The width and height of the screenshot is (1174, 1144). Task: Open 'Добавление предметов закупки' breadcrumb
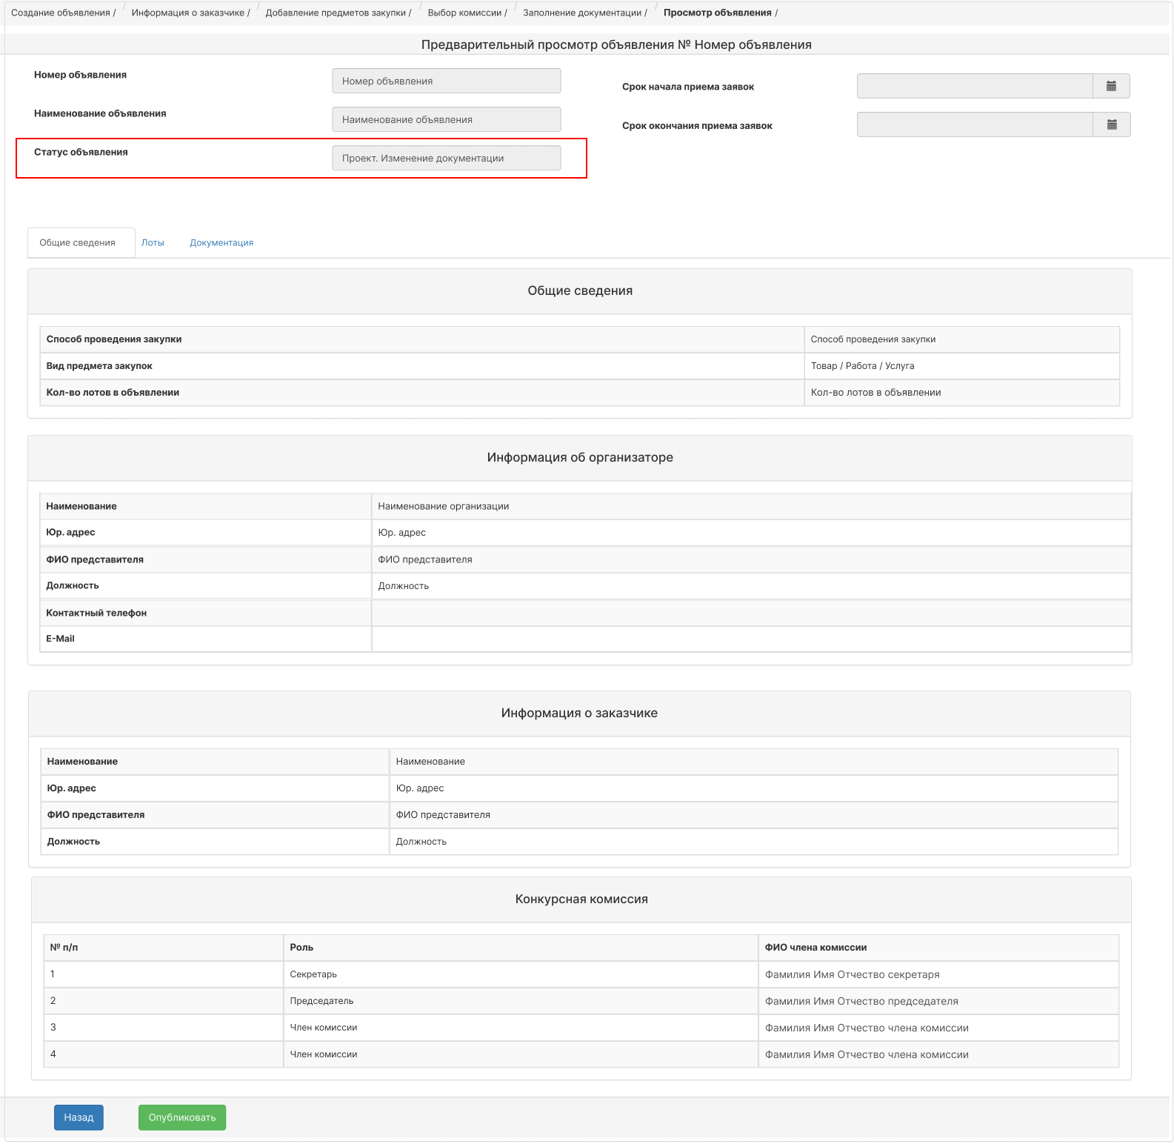tap(336, 13)
